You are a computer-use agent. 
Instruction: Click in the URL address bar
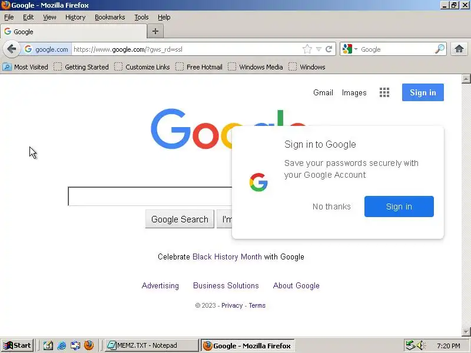pyautogui.click(x=186, y=49)
